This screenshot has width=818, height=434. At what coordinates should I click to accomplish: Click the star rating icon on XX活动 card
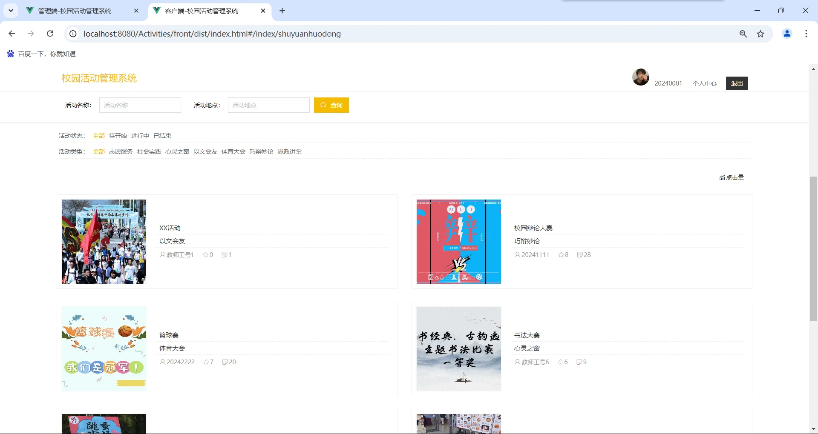pos(206,254)
